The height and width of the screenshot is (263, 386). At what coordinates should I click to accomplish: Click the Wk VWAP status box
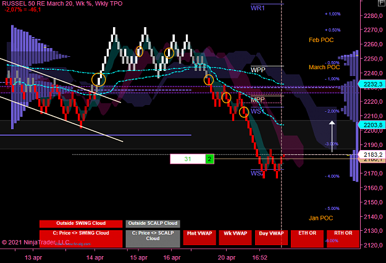pyautogui.click(x=235, y=238)
